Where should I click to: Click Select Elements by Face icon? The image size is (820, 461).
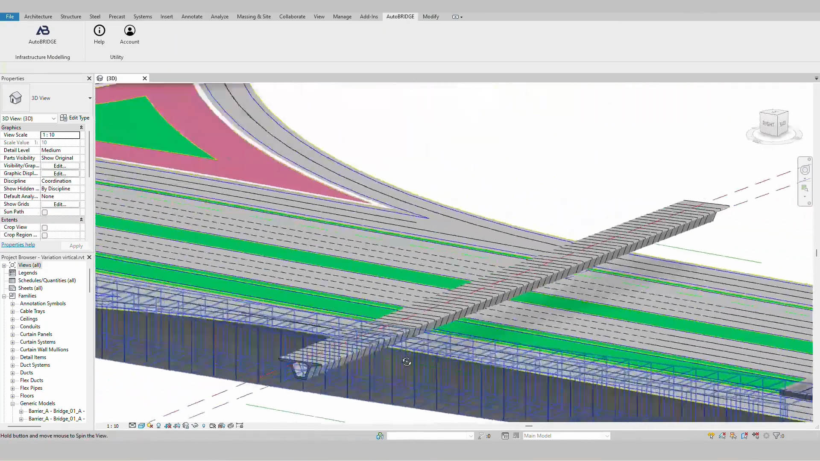[x=744, y=436]
